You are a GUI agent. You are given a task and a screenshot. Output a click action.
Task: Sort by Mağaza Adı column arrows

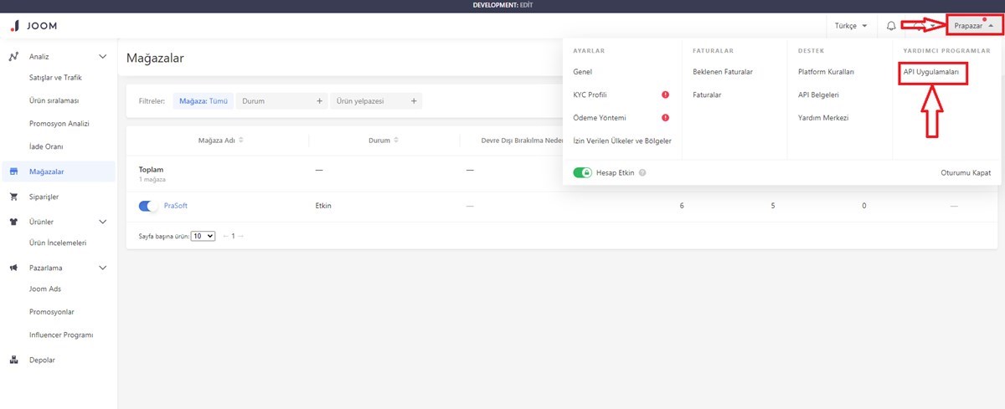pos(241,141)
